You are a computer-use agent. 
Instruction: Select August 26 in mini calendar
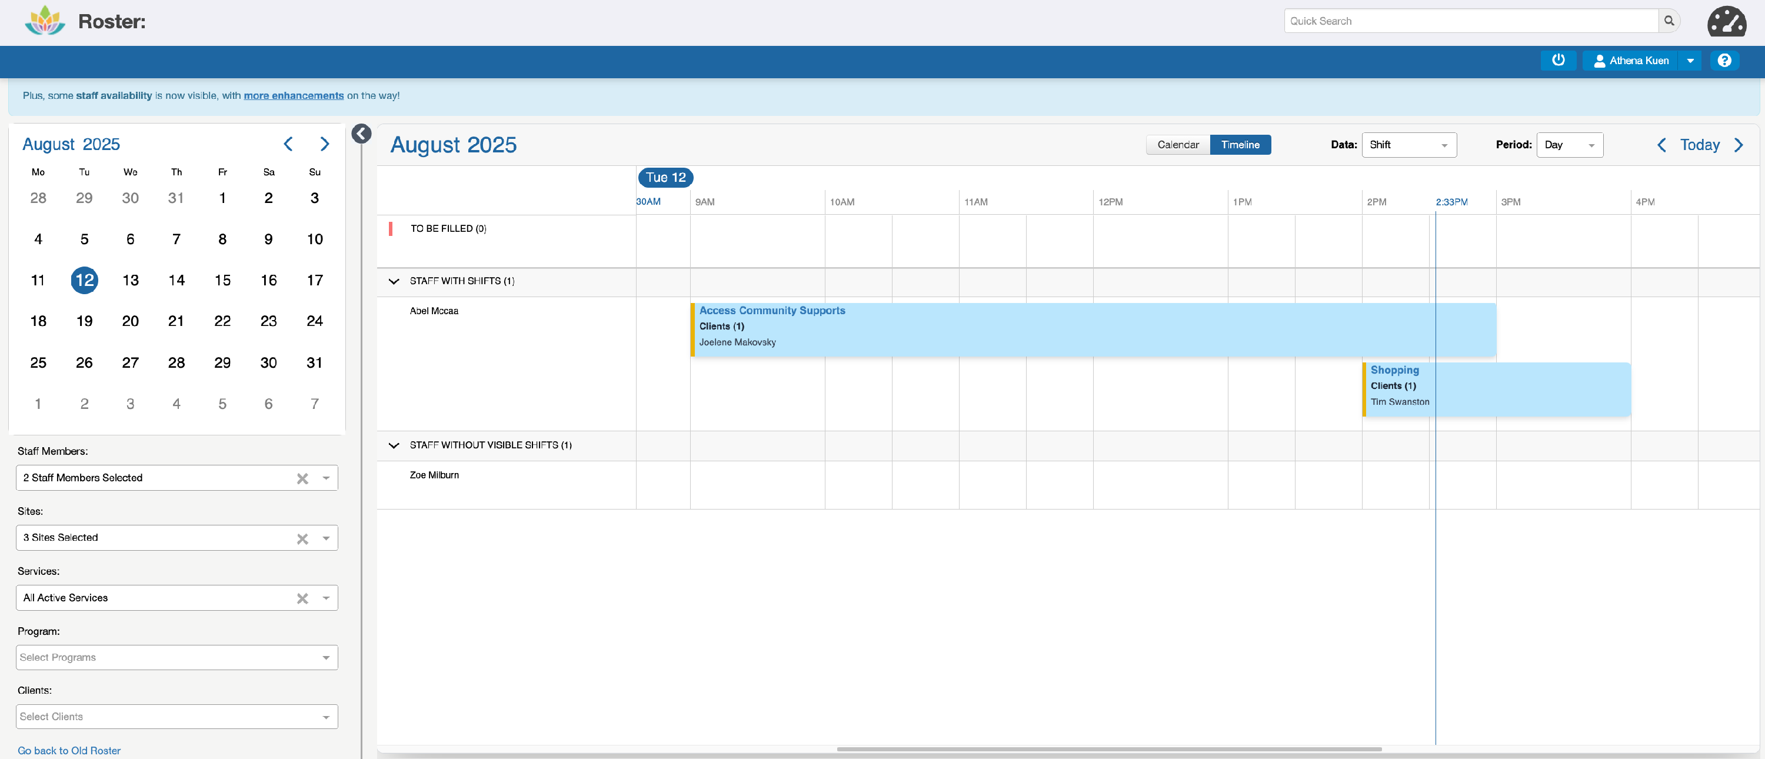[x=84, y=362]
